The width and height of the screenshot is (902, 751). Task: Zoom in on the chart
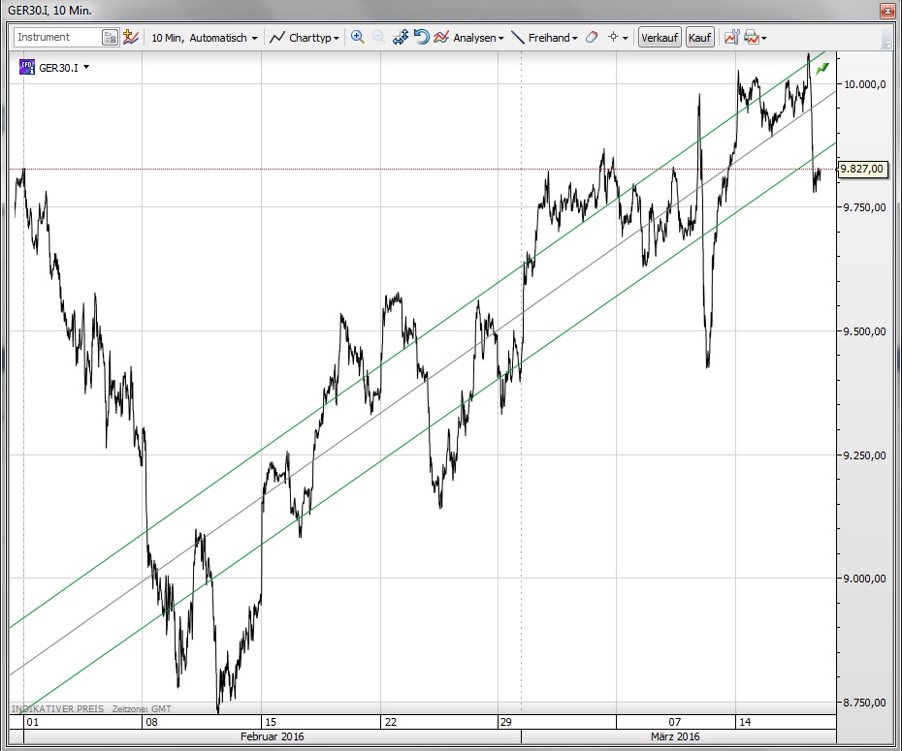tap(358, 38)
